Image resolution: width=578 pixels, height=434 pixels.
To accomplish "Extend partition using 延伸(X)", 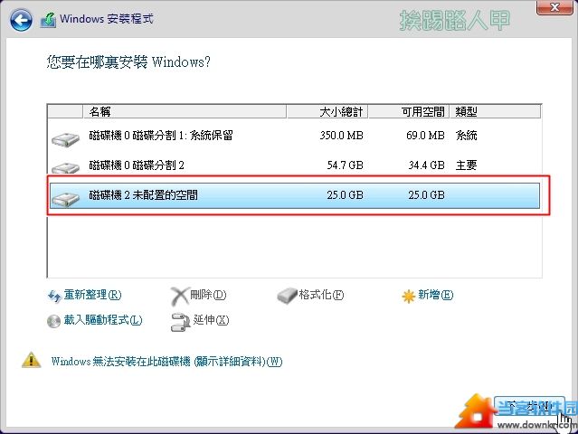I will 212,320.
